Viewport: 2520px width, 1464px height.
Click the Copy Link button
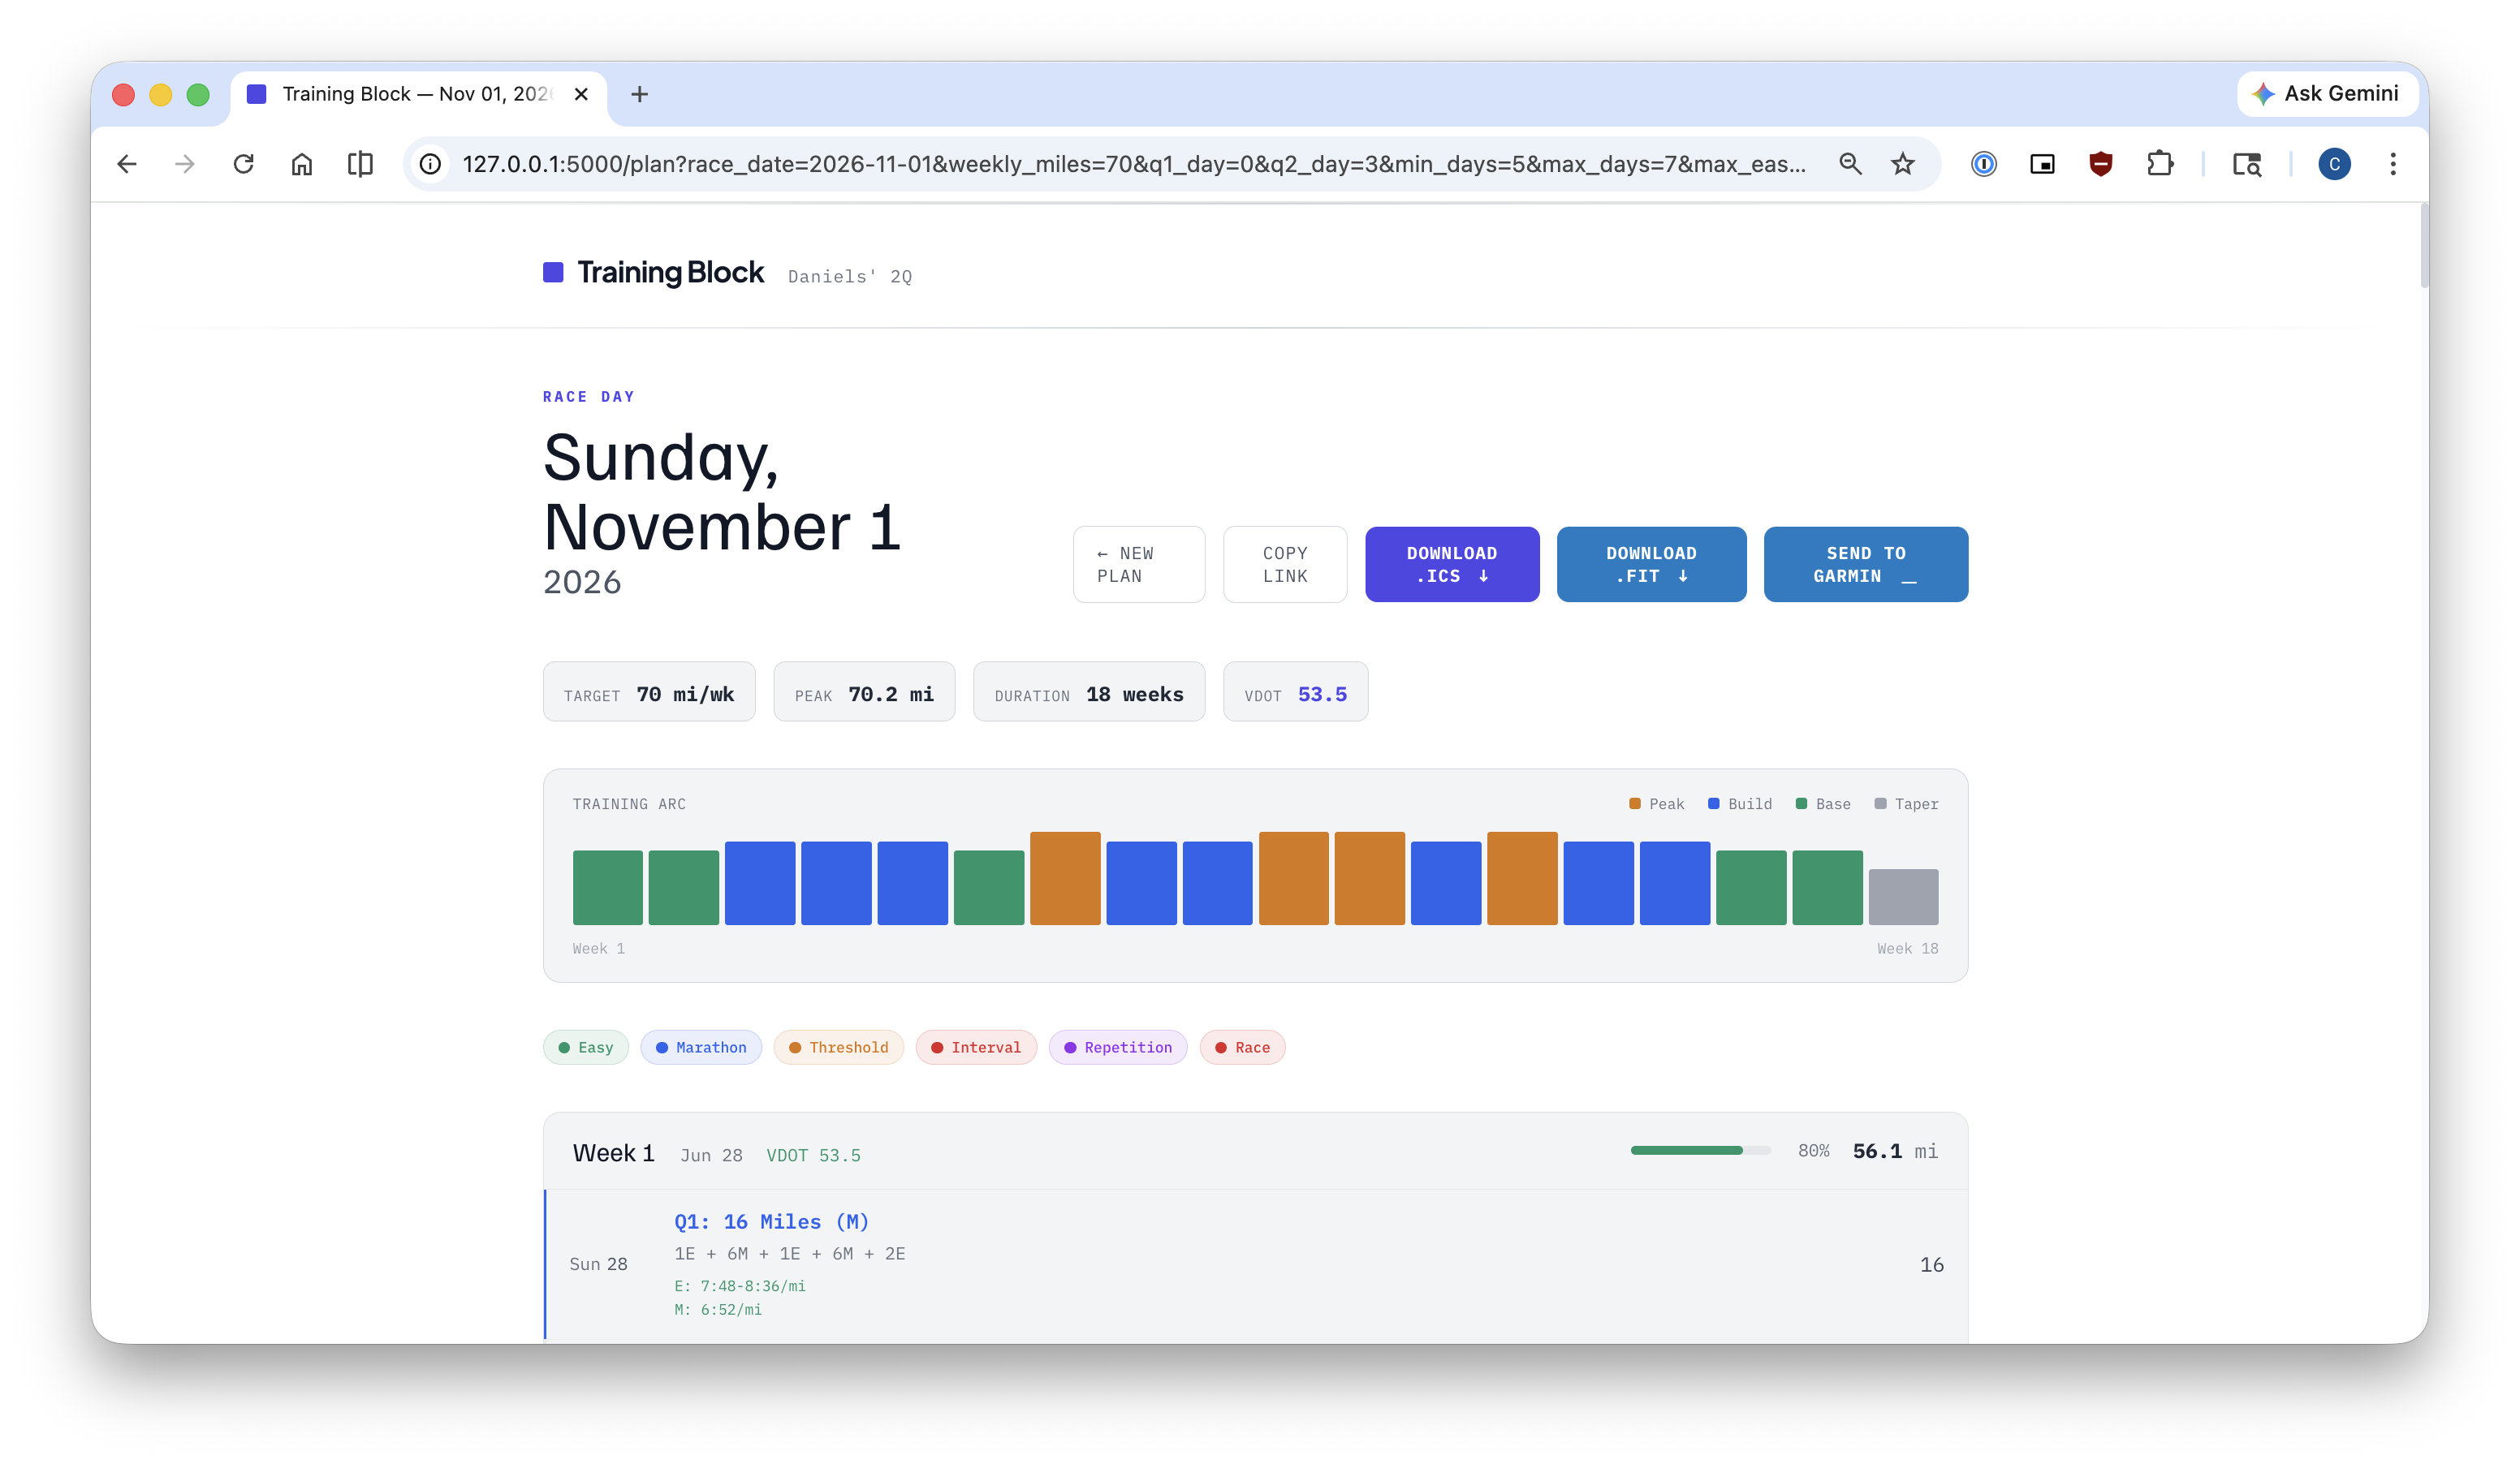1284,565
